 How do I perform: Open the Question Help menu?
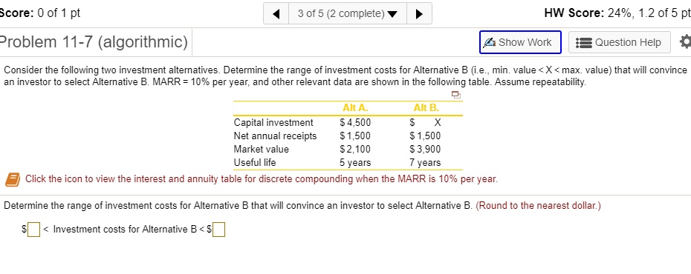(619, 42)
